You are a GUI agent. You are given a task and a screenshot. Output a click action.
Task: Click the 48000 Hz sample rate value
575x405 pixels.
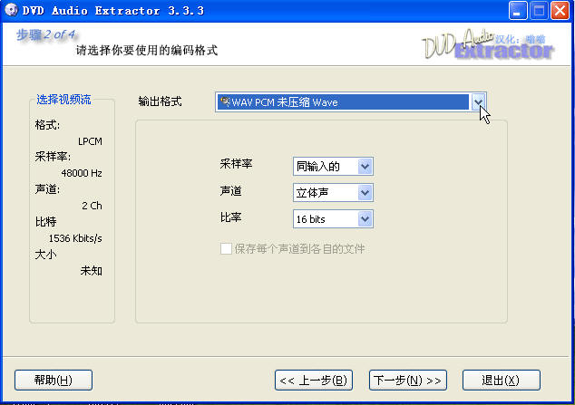(82, 173)
